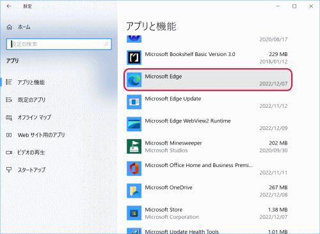
Task: Click the Microsoft Minesweeper app icon
Action: [134, 147]
